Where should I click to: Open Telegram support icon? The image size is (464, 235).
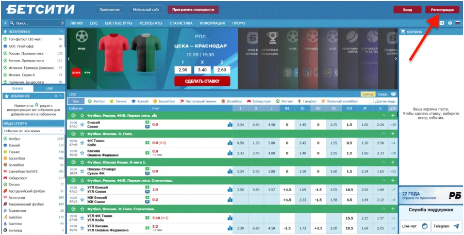coord(456,226)
